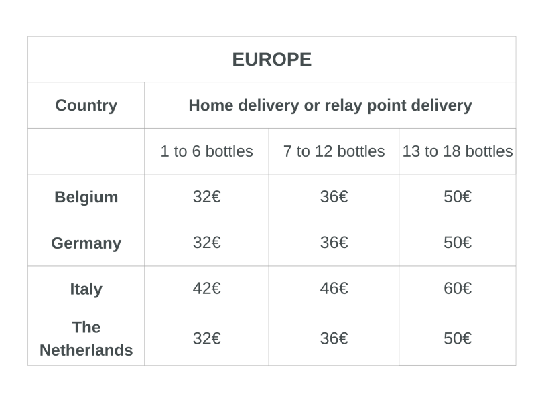Click the Italy row label
Viewport: 536px width, 402px height.
pyautogui.click(x=86, y=289)
